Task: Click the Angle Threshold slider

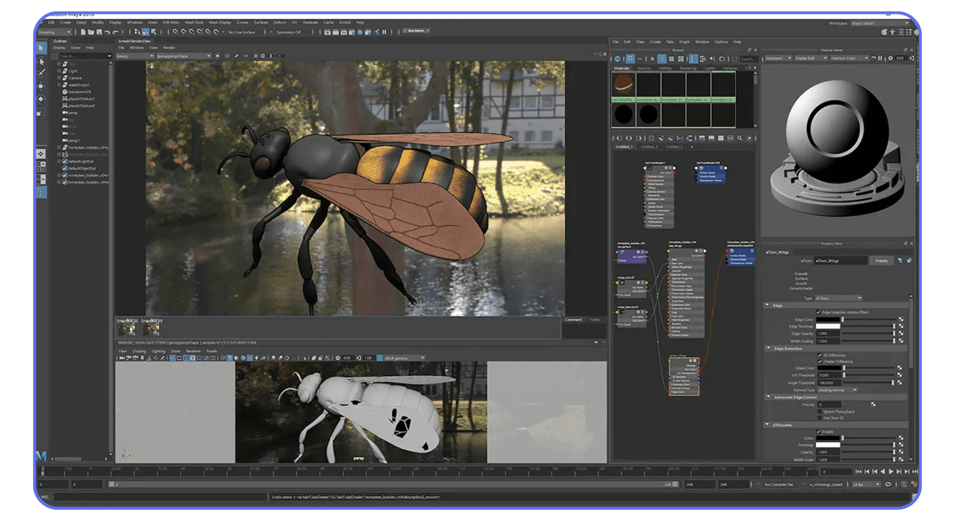Action: tap(867, 383)
